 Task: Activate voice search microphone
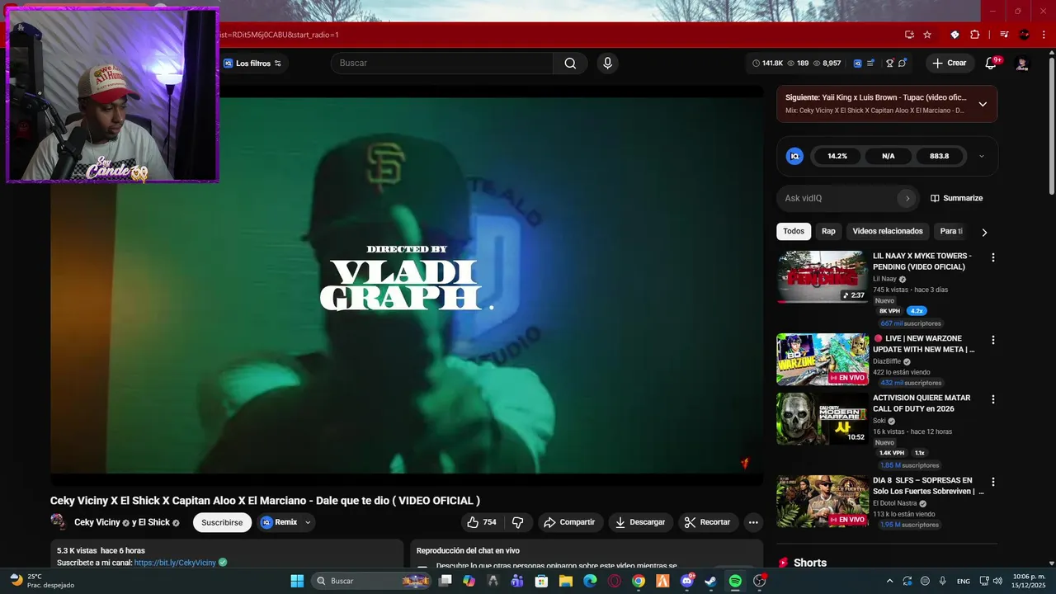607,64
